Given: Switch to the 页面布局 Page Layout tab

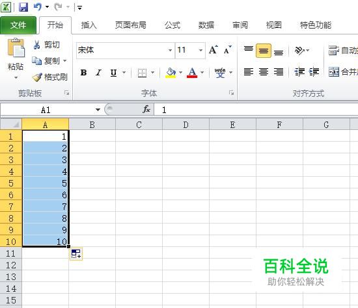Looking at the screenshot, I should (x=131, y=25).
